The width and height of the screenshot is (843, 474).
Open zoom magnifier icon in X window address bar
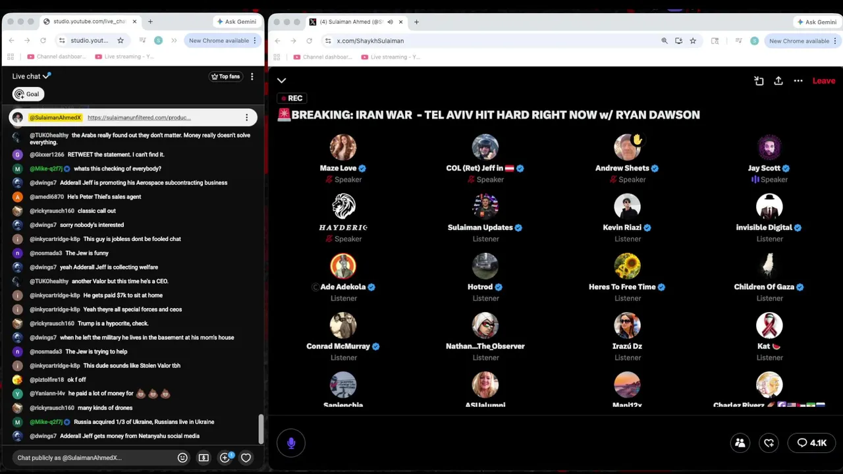pyautogui.click(x=665, y=41)
